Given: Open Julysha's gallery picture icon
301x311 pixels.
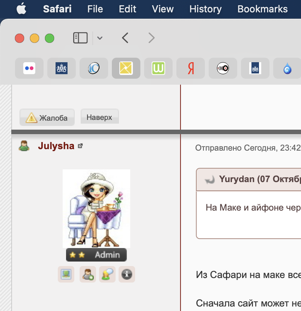Looking at the screenshot, I should point(66,274).
